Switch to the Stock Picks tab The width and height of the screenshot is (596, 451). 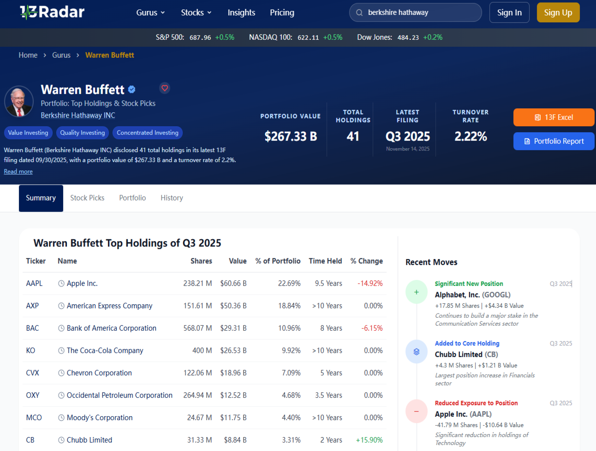(x=87, y=198)
